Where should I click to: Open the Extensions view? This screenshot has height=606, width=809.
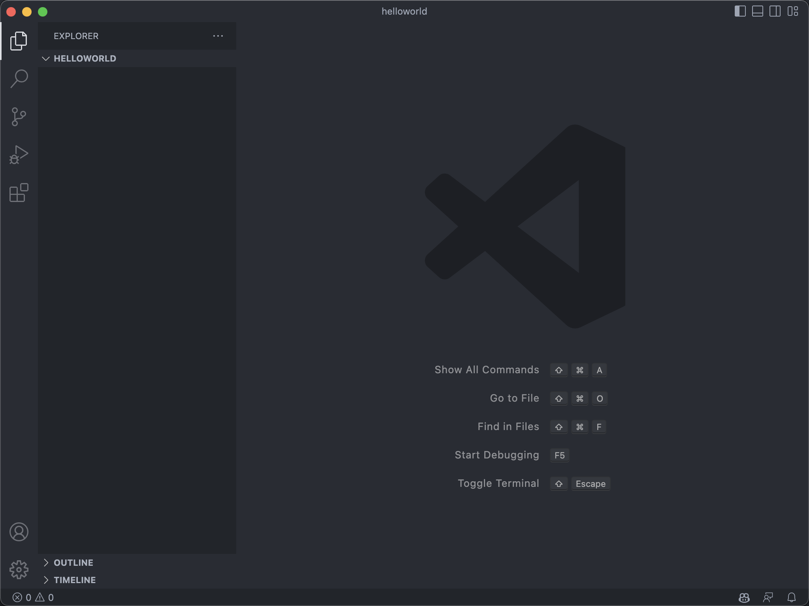click(x=19, y=192)
